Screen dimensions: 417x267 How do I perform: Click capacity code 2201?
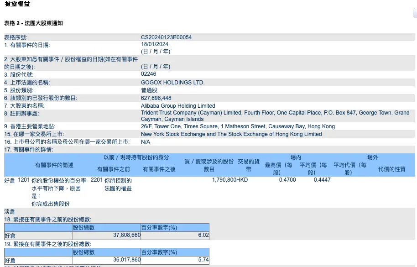pos(97,180)
